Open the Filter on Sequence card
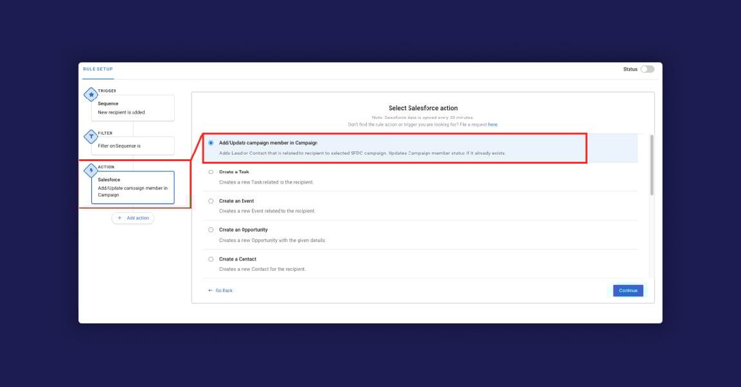Viewport: 741px width, 387px height. pyautogui.click(x=135, y=146)
